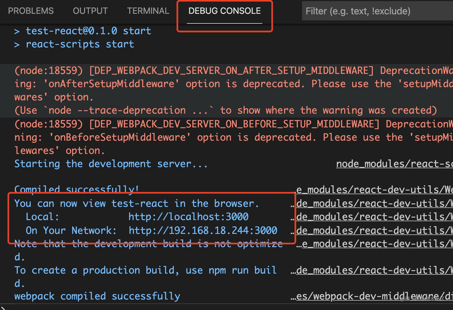Open the OUTPUT tab
This screenshot has width=453, height=310.
90,11
